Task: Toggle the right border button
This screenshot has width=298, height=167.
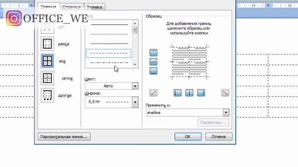Action: tap(201, 93)
